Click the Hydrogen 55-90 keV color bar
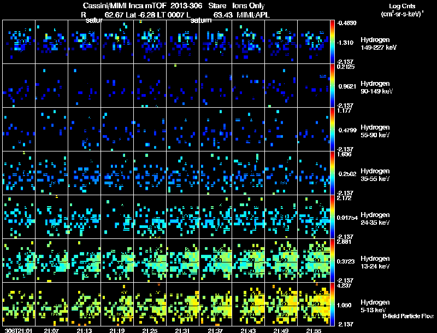Viewport: 437px width, 333px height. tap(332, 130)
